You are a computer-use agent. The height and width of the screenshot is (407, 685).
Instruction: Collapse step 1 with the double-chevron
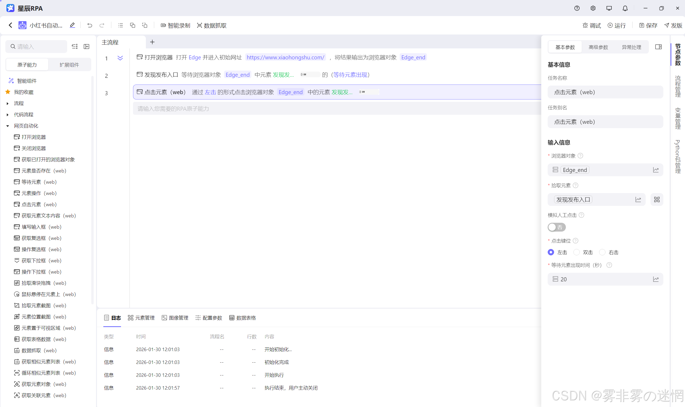click(120, 58)
